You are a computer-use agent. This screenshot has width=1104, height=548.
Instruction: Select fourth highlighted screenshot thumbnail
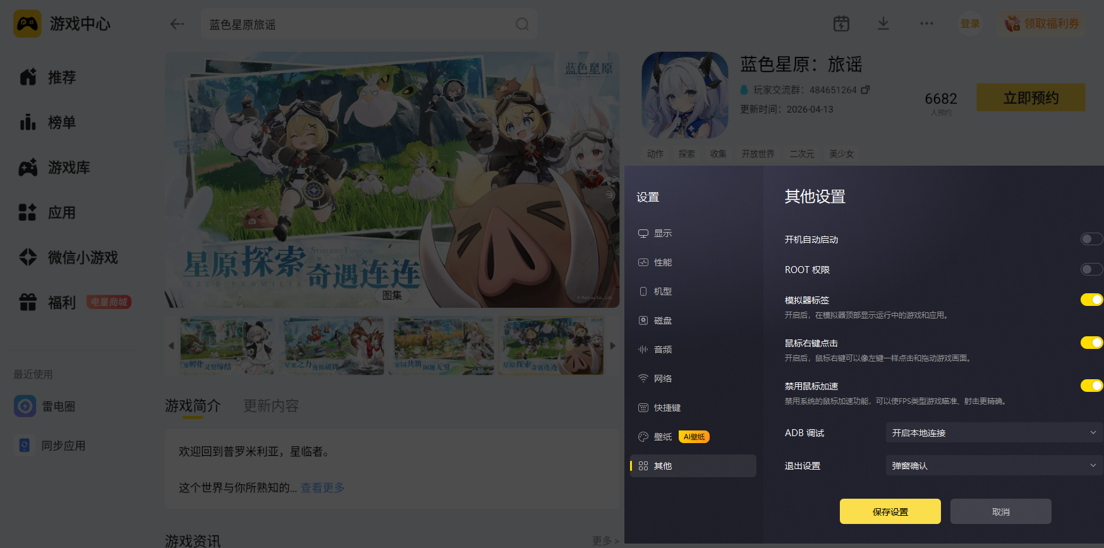(x=552, y=346)
